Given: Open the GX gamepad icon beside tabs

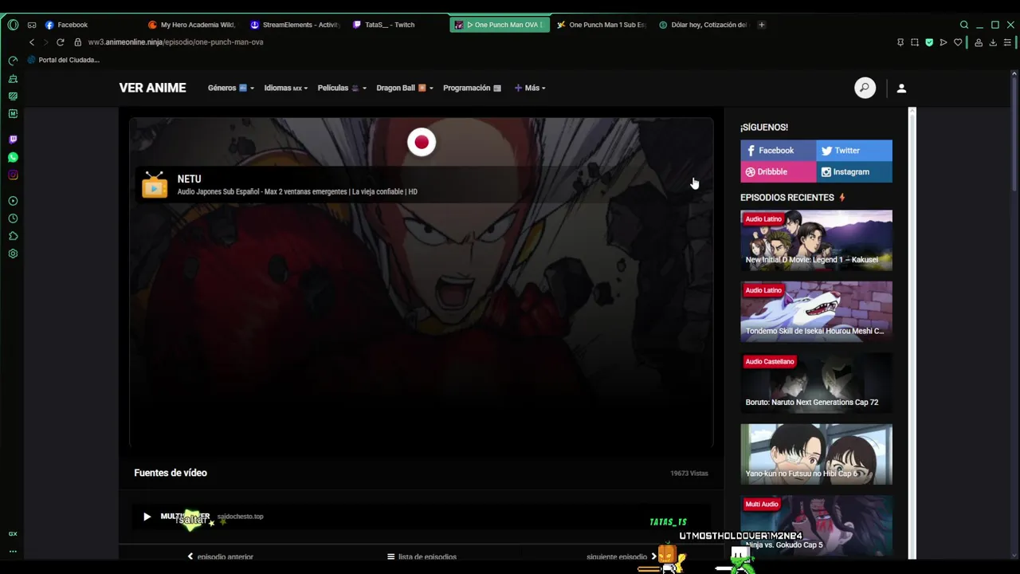Looking at the screenshot, I should click(x=32, y=25).
